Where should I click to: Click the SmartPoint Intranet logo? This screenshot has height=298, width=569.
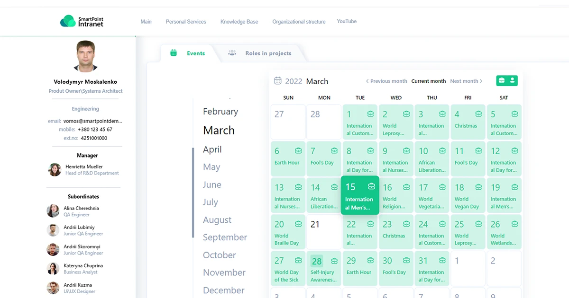click(82, 21)
